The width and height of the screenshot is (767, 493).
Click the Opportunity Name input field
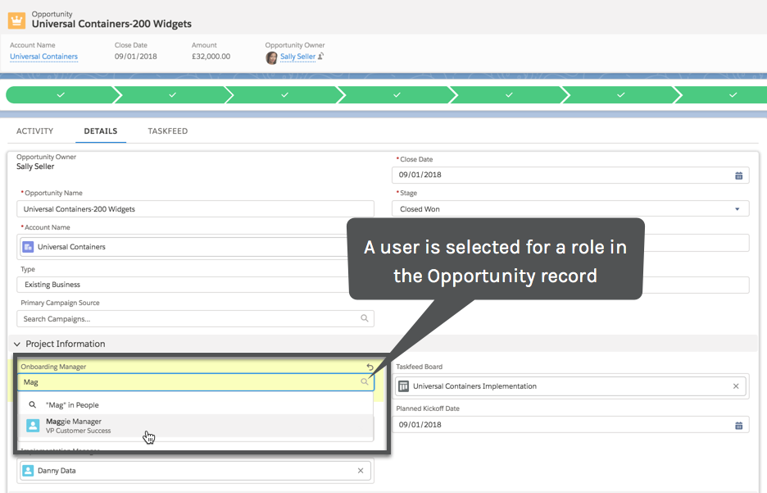195,209
